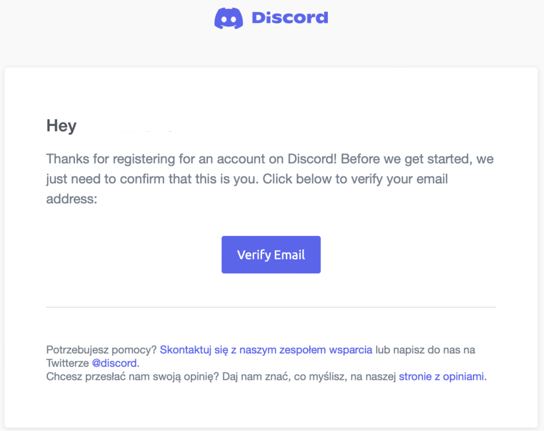This screenshot has height=431, width=544.
Task: Click the Discord mascot logo icon
Action: (x=228, y=19)
